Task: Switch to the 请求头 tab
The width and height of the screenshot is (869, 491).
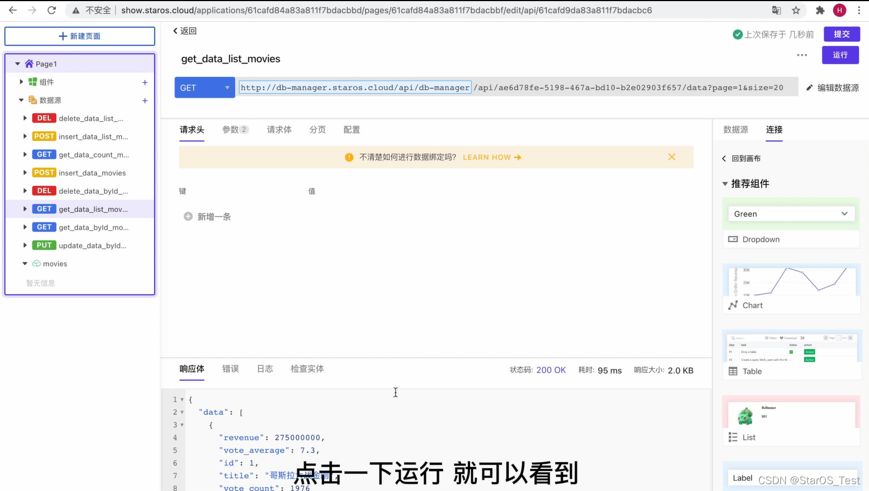Action: click(192, 129)
